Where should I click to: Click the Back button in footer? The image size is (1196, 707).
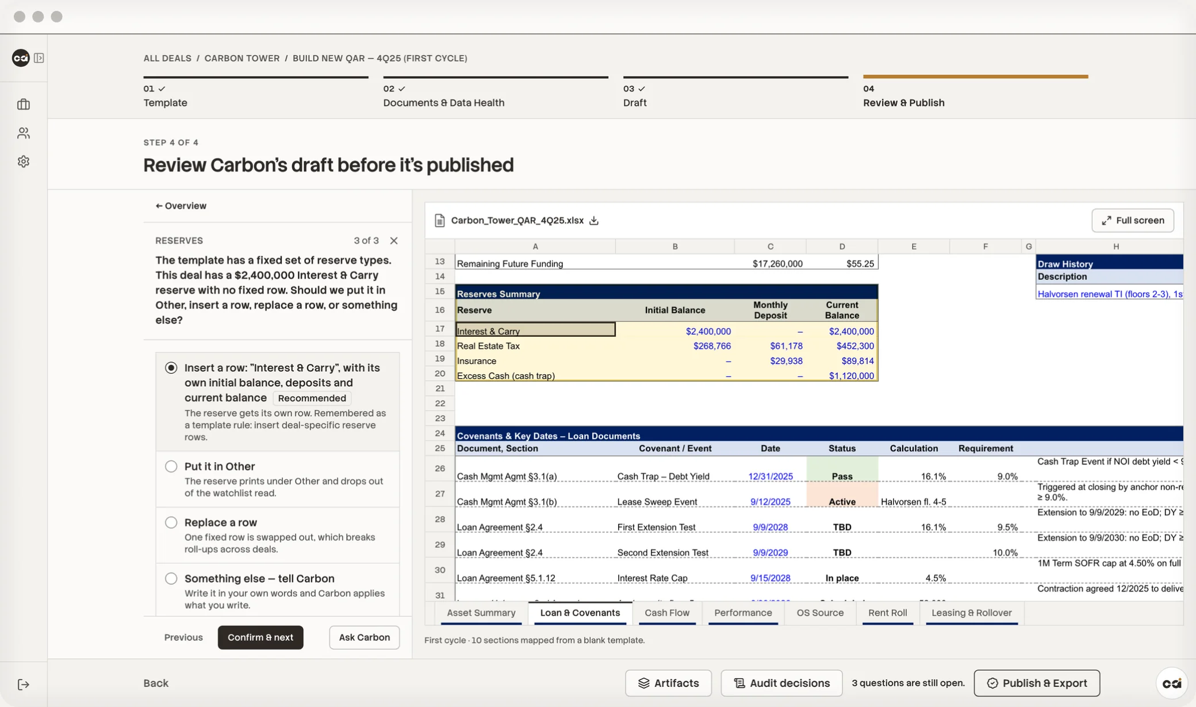click(156, 683)
